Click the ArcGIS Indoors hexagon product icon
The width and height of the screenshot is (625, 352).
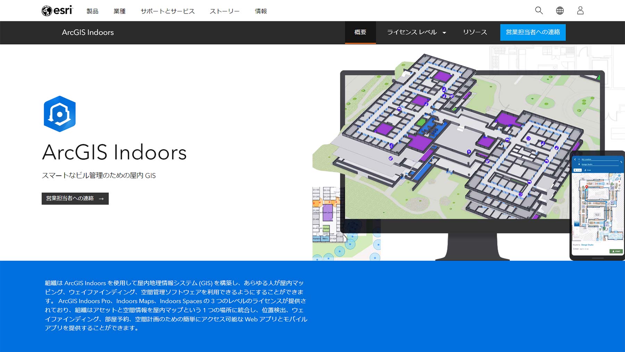point(60,114)
